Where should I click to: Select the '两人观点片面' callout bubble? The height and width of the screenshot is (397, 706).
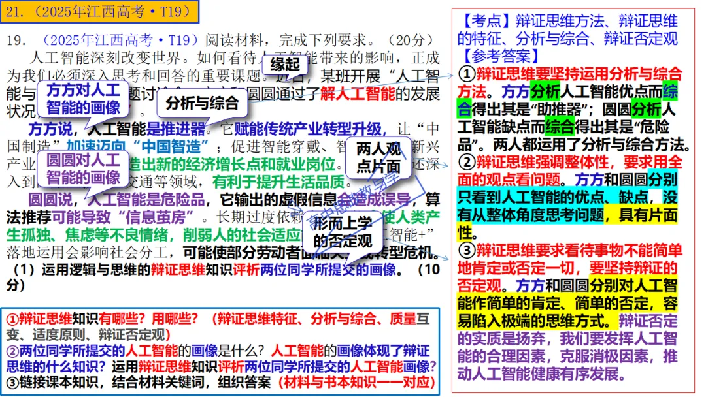point(378,158)
